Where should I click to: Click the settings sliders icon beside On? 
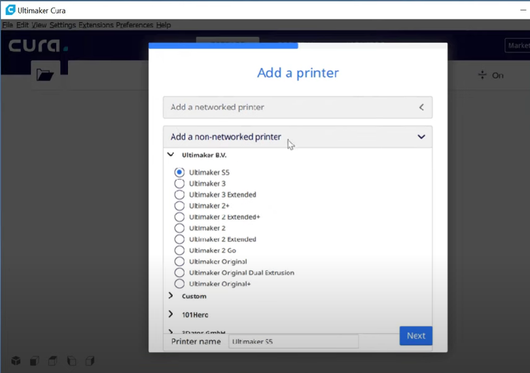tap(482, 75)
